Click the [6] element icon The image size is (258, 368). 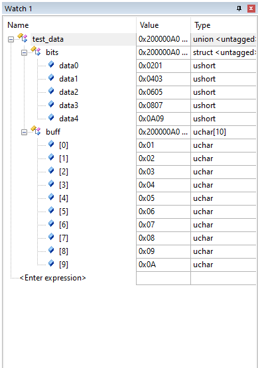point(51,223)
